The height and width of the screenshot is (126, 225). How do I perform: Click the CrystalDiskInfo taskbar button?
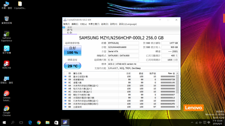65,123
